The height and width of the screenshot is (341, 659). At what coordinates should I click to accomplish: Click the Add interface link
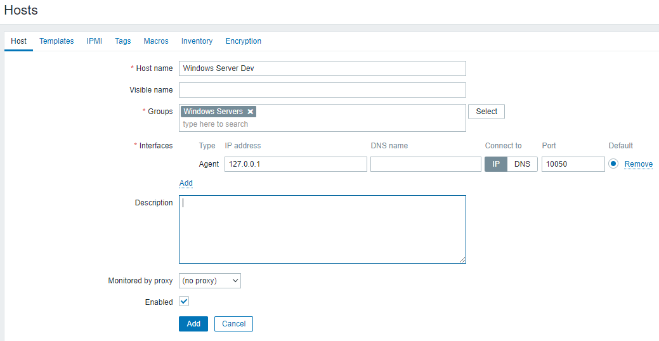tap(186, 183)
